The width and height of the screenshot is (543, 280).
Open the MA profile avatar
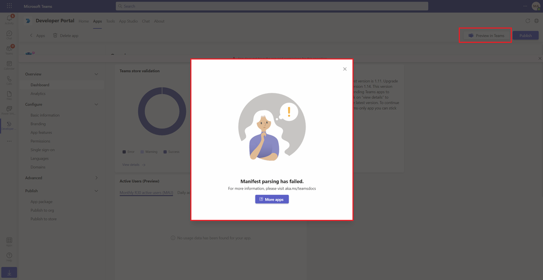coord(536,6)
